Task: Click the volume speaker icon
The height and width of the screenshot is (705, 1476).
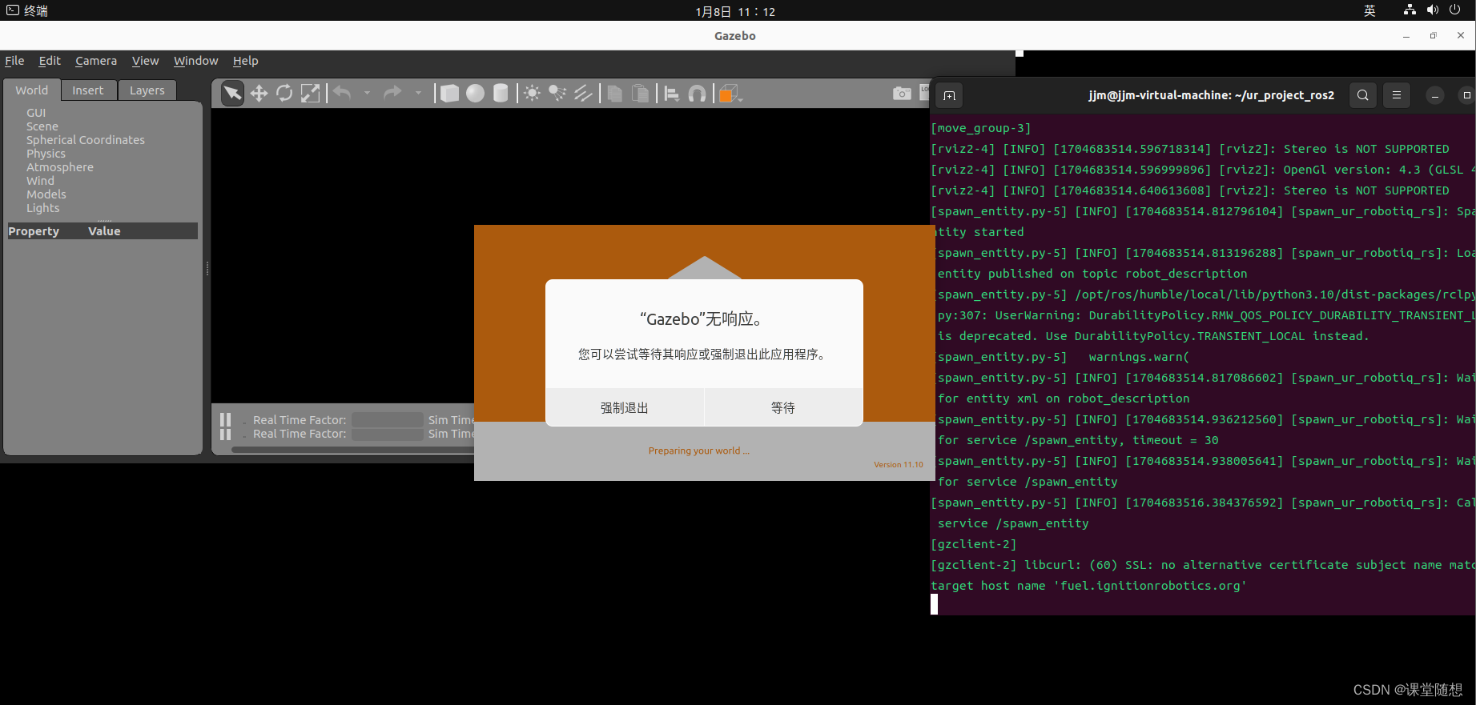Action: [1433, 10]
